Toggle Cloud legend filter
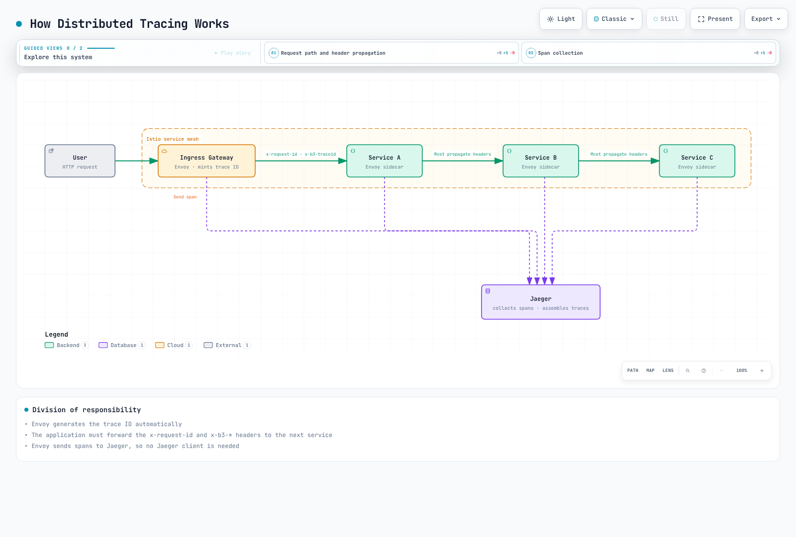 (174, 345)
